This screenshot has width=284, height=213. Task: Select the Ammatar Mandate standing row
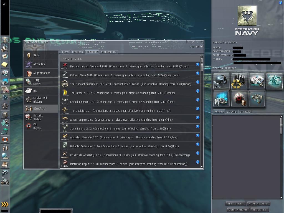pos(130,137)
